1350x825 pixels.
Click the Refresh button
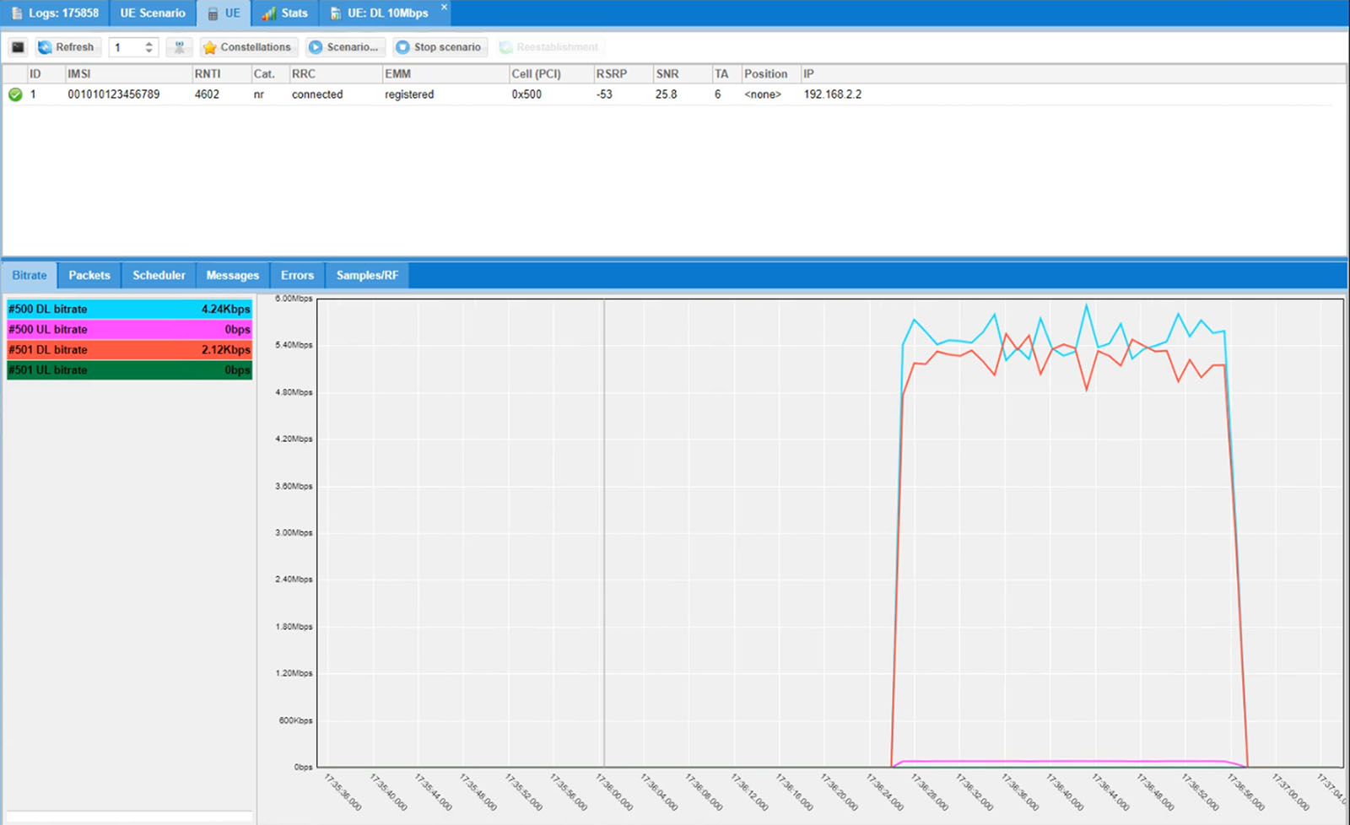67,47
